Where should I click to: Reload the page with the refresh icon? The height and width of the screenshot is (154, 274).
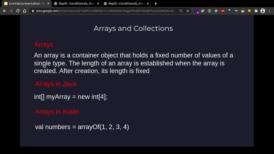pos(18,11)
